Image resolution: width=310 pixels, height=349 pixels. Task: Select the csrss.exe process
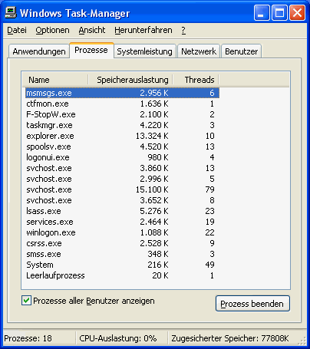(x=122, y=243)
